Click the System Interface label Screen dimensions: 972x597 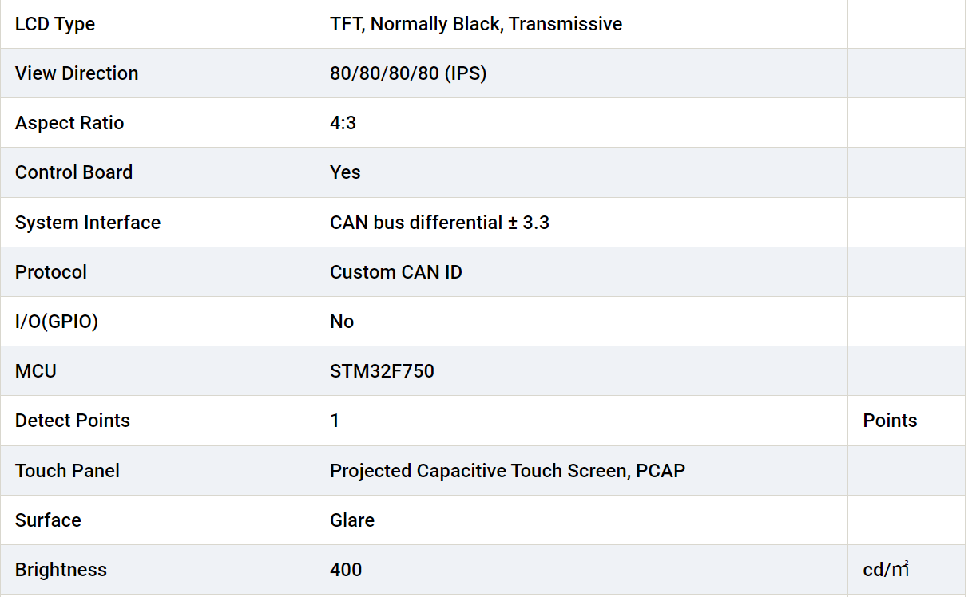point(88,223)
